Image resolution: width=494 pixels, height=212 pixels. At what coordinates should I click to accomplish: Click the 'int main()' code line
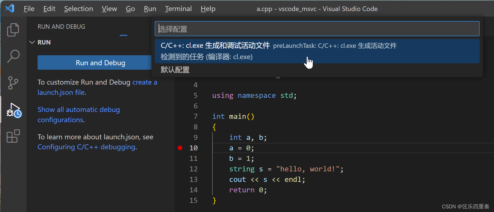point(233,116)
